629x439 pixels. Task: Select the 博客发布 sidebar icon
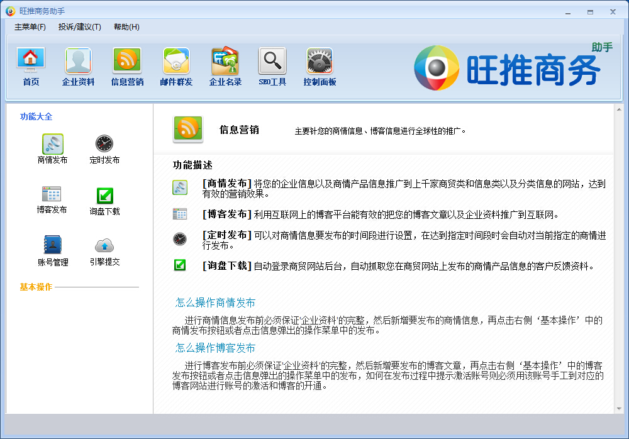52,194
